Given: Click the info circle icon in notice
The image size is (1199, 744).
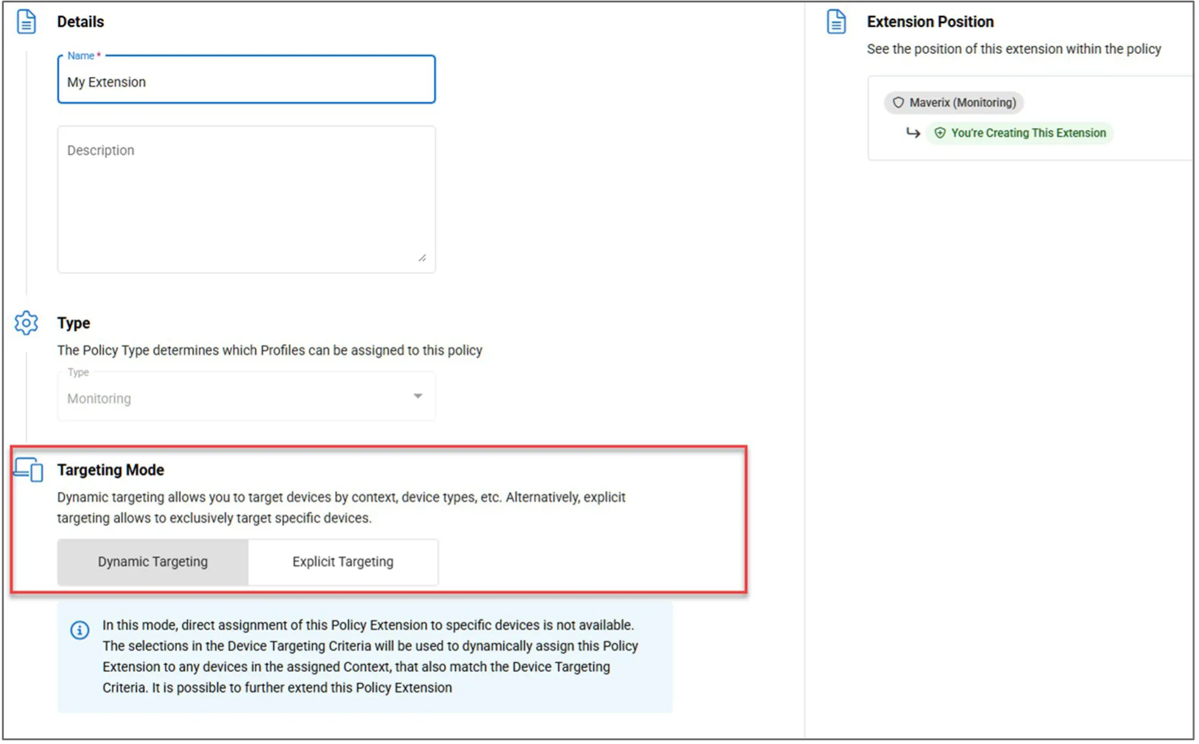Looking at the screenshot, I should coord(79,630).
